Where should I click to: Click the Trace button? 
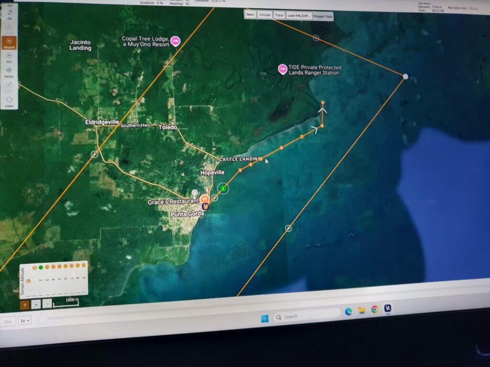click(279, 15)
